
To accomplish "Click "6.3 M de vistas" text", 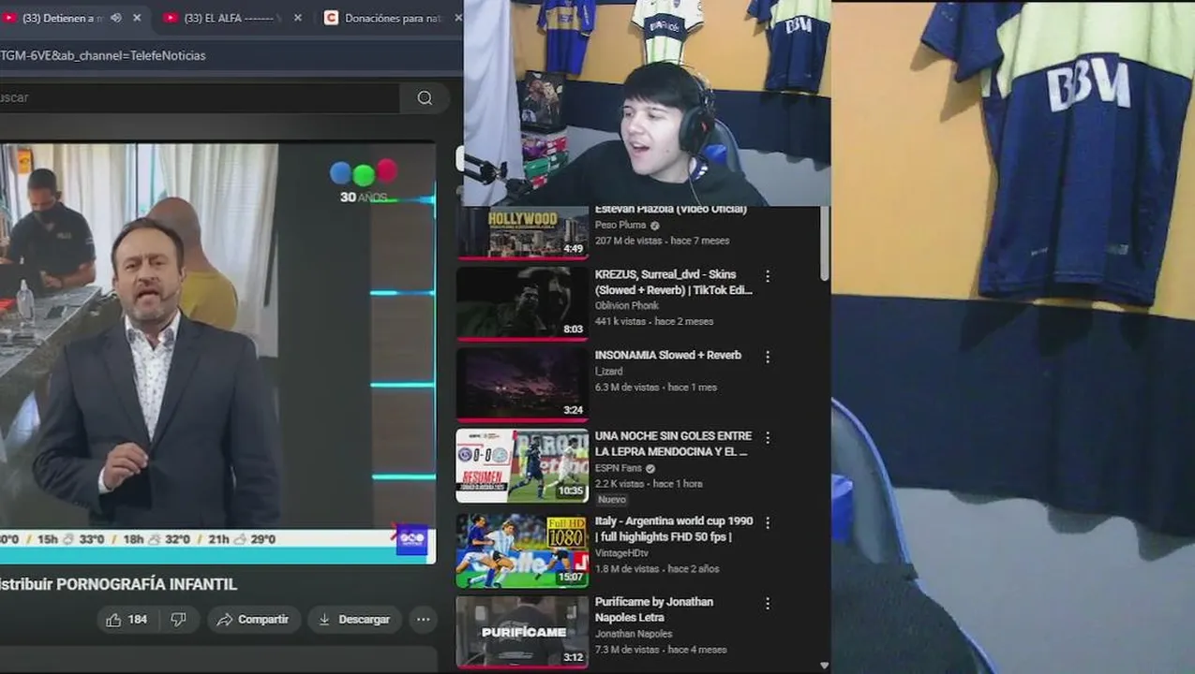I will [627, 388].
